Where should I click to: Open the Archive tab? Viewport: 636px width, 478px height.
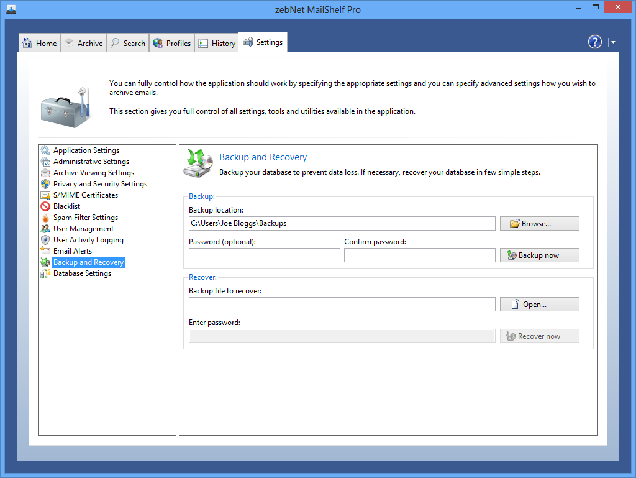(83, 43)
